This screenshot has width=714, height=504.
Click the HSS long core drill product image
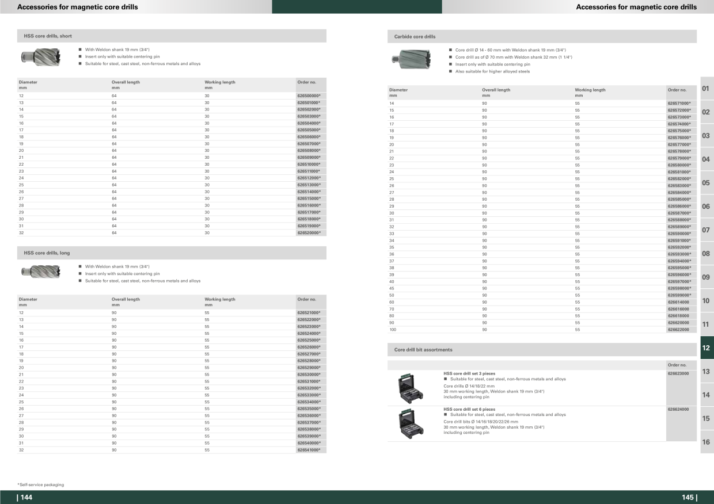(41, 272)
